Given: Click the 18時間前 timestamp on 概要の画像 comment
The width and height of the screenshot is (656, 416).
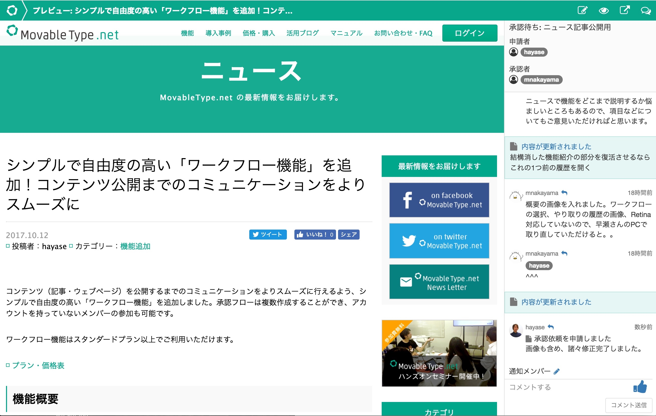Looking at the screenshot, I should point(640,193).
